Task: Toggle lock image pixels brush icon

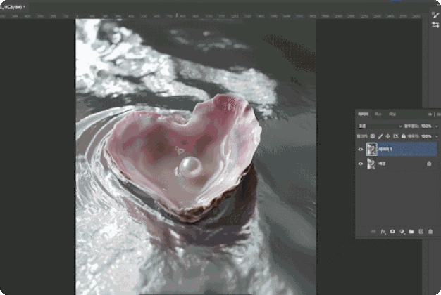Action: click(x=380, y=136)
